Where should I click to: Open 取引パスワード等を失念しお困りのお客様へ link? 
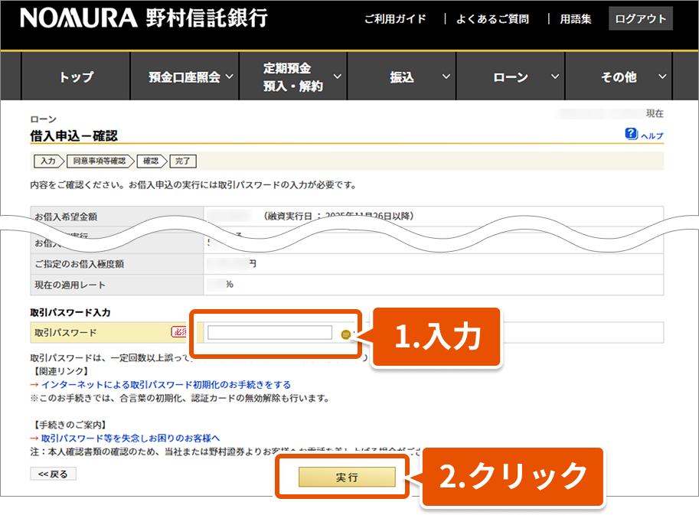pyautogui.click(x=130, y=438)
